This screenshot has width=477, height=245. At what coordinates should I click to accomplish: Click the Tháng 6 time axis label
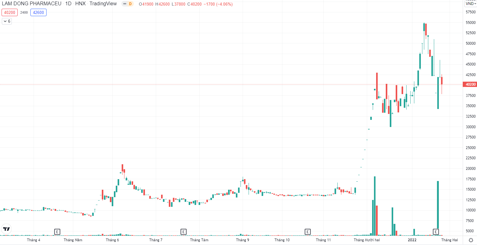click(x=112, y=240)
